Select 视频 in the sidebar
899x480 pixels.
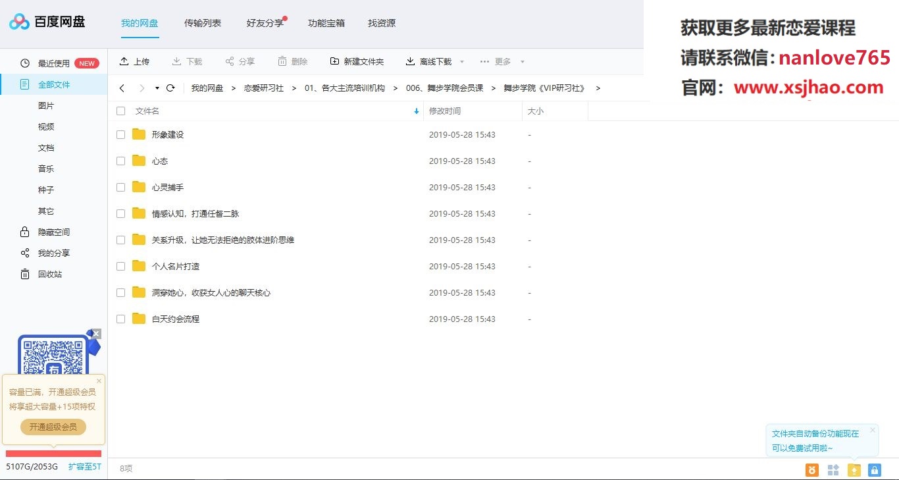click(x=46, y=126)
